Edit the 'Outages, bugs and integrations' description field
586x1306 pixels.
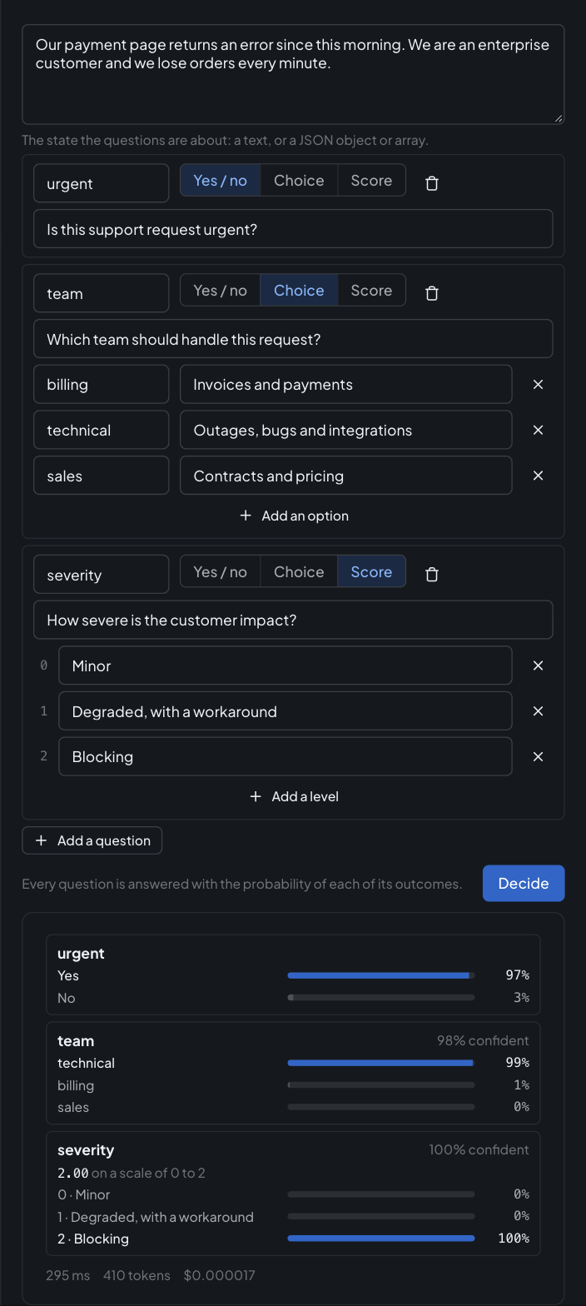346,431
